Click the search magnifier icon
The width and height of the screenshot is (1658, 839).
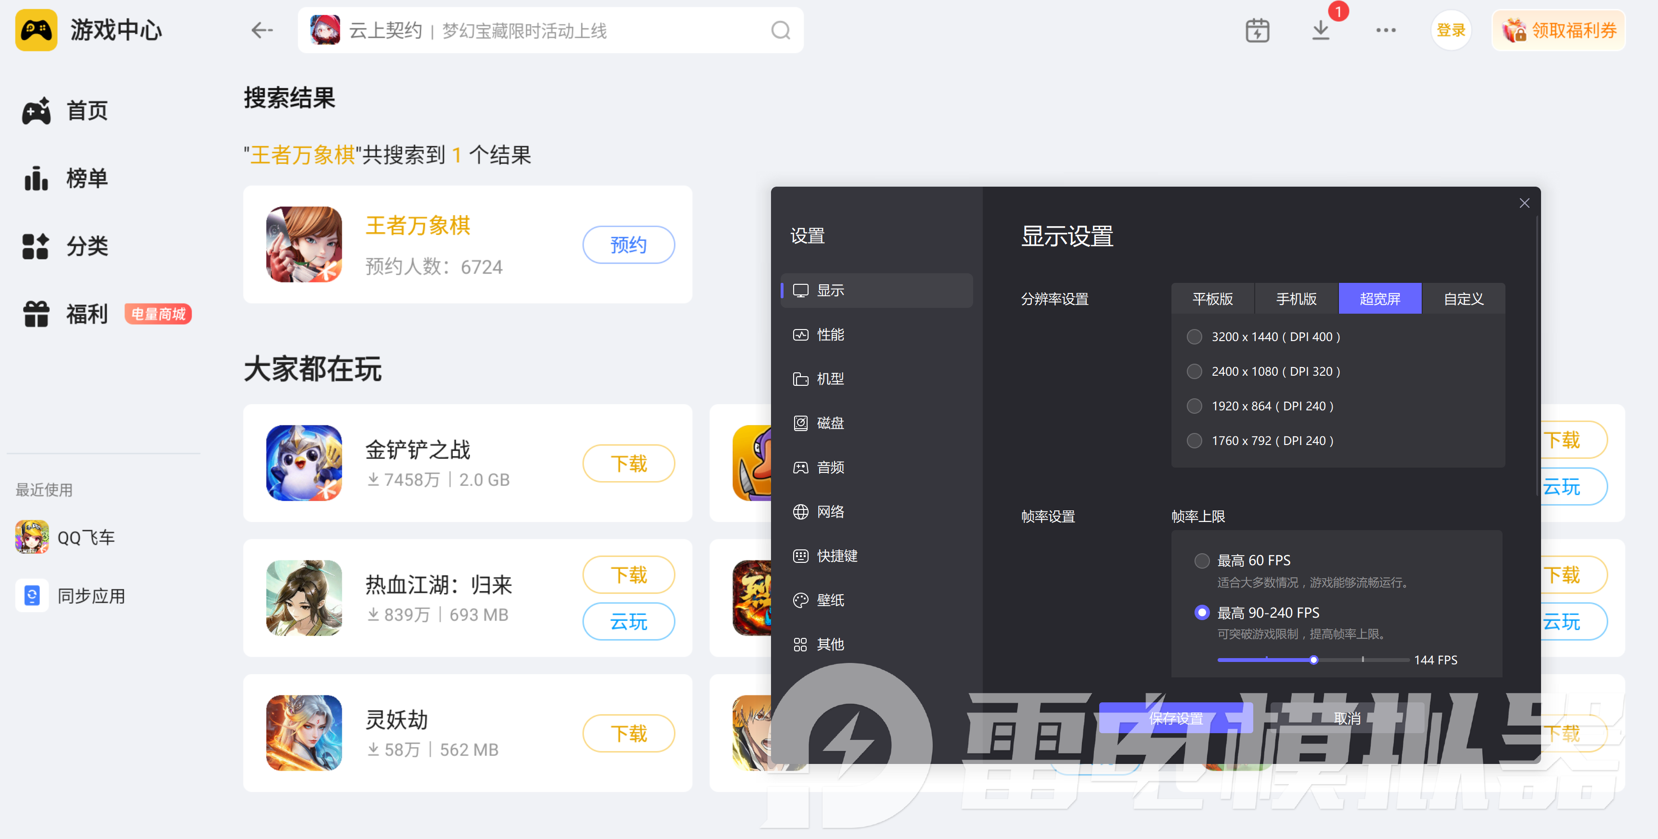780,30
